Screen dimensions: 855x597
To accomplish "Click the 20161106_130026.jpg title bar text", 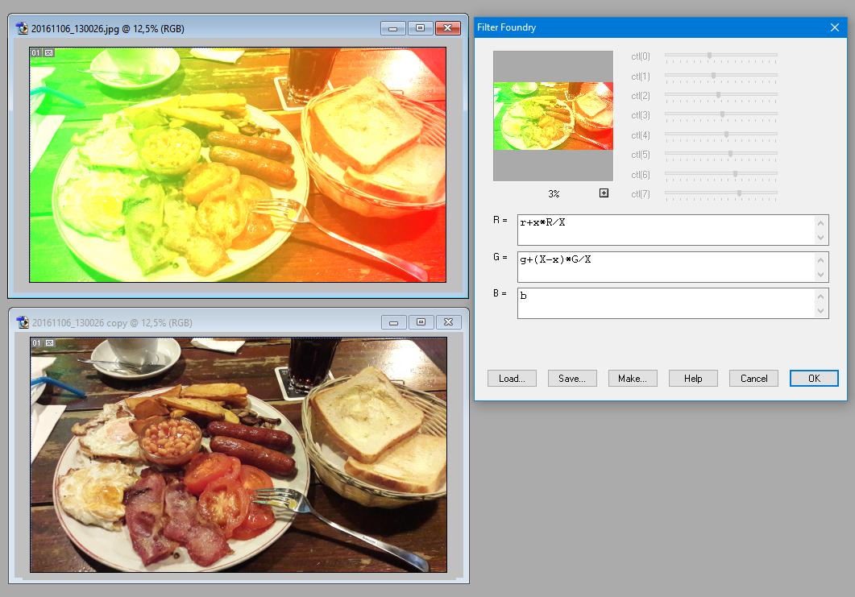I will click(x=107, y=29).
